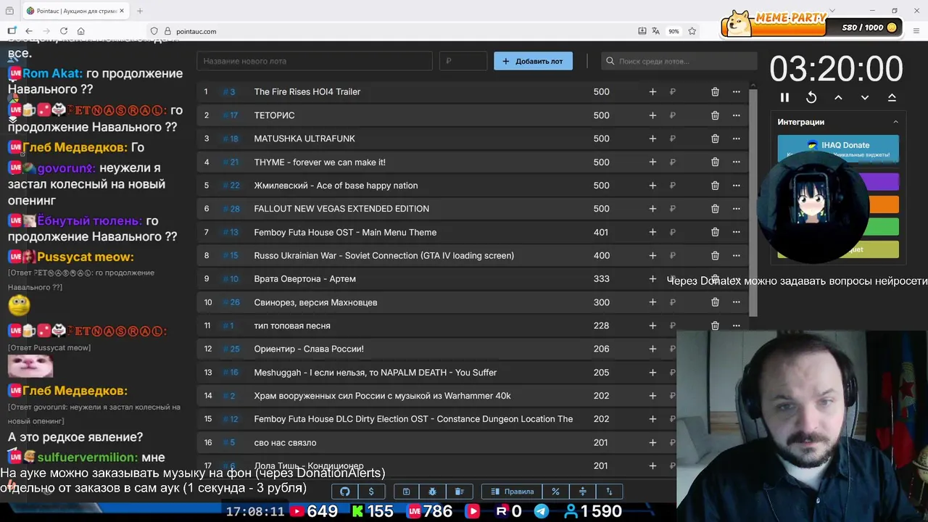The width and height of the screenshot is (928, 522).
Task: Open the bug report icon
Action: pos(433,492)
